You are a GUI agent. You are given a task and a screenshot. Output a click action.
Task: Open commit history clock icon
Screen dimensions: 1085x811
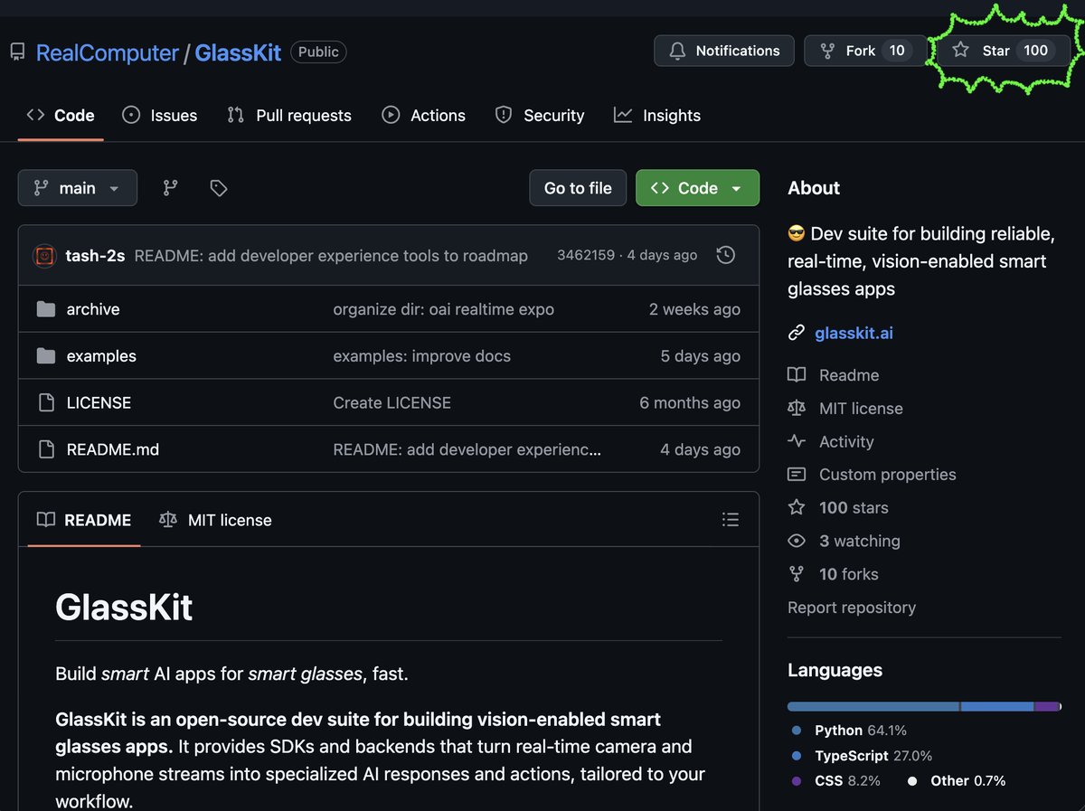(x=725, y=255)
